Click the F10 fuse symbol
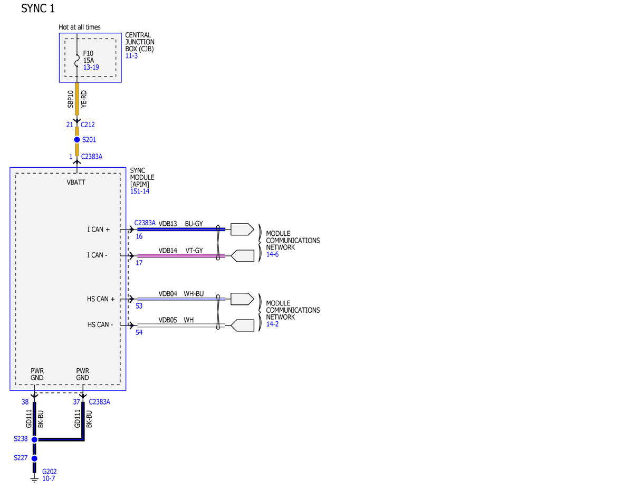 click(x=77, y=61)
